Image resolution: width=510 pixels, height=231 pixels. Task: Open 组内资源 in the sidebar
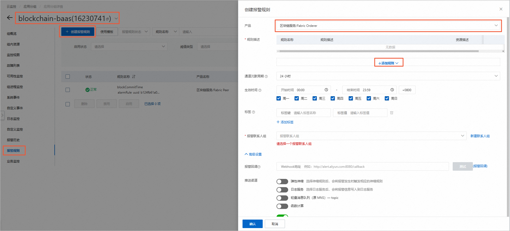(13, 44)
